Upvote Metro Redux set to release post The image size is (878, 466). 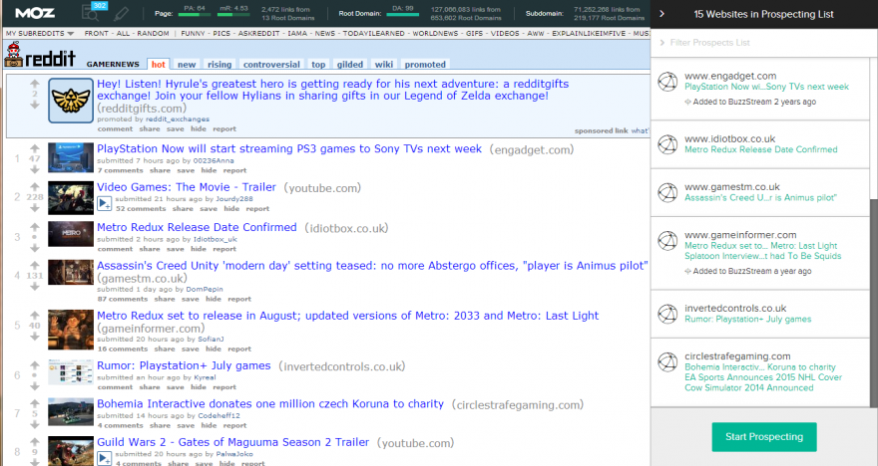coord(35,315)
